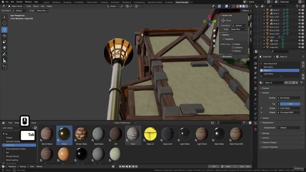Viewport: 306px width, 172px height.
Task: Expand the Volume panel
Action: click(x=265, y=118)
